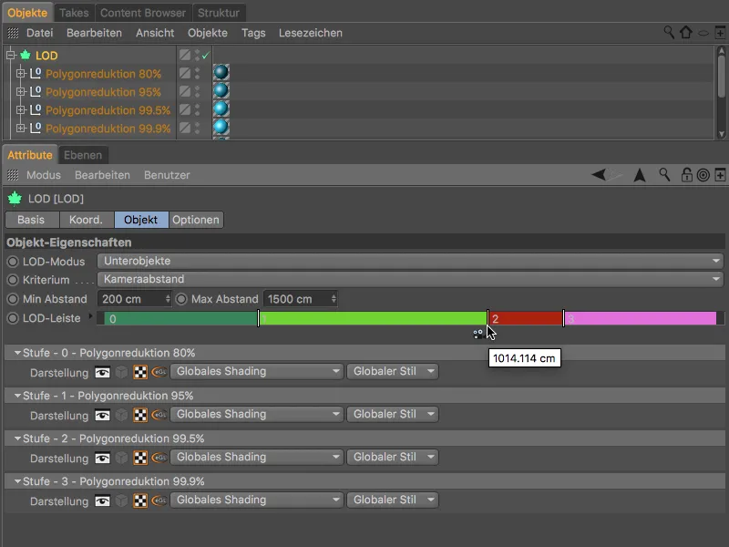Switch to the Content Browser tab
This screenshot has height=547, width=729.
143,13
